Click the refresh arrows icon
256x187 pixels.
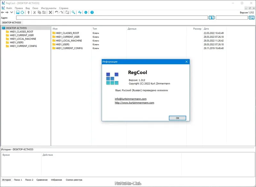pos(80,12)
